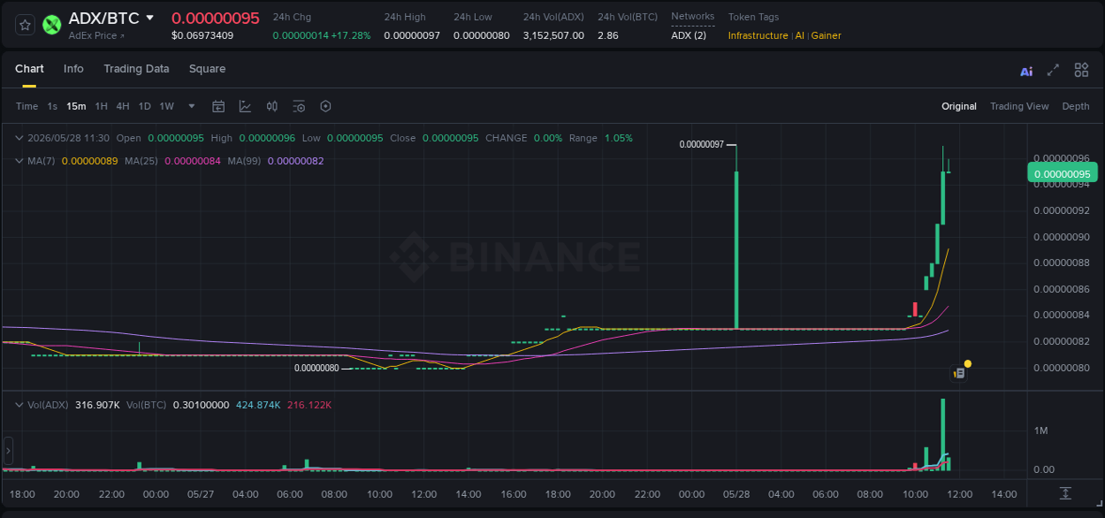Collapse the MA indicator row chevron
This screenshot has height=518, width=1105.
tap(19, 161)
